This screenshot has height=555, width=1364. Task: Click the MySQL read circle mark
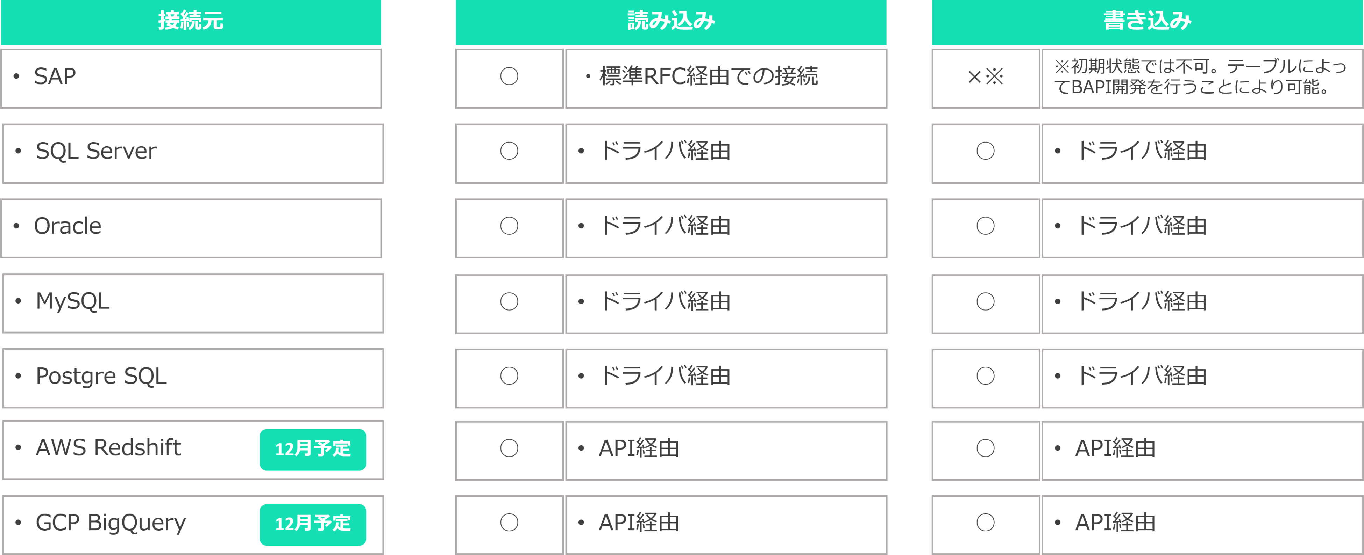pos(509,302)
